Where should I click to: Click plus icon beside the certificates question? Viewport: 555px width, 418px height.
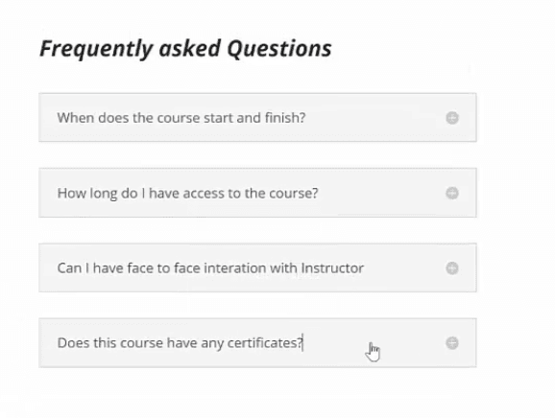(x=452, y=342)
